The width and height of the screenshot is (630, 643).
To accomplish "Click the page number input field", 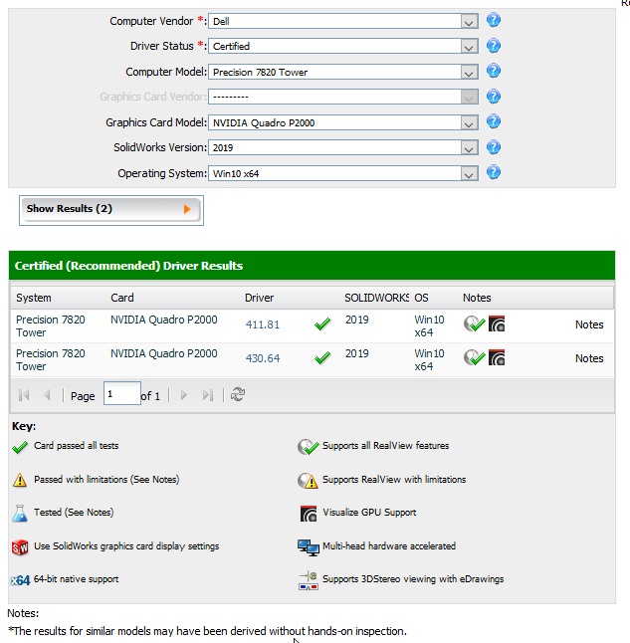I will click(122, 393).
